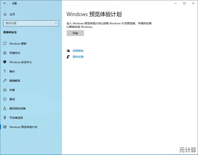Click the 提供反馈 person icon

pyautogui.click(x=68, y=57)
